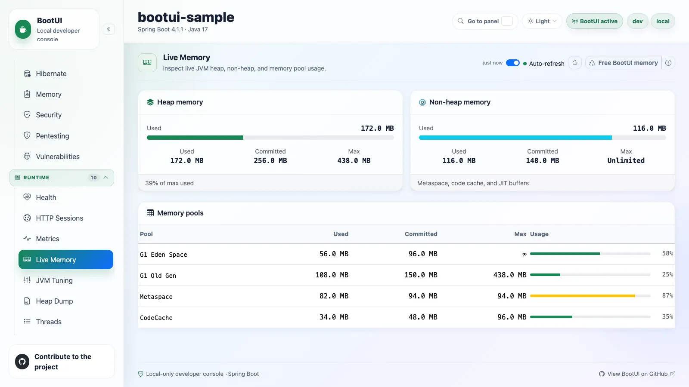689x387 pixels.
Task: Click the dev profile badge
Action: [638, 21]
